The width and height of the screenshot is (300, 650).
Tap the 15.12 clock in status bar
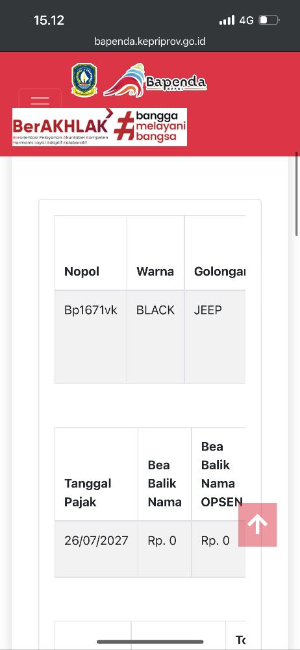pos(49,20)
